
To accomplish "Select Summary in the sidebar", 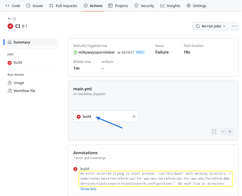I will tap(22, 42).
